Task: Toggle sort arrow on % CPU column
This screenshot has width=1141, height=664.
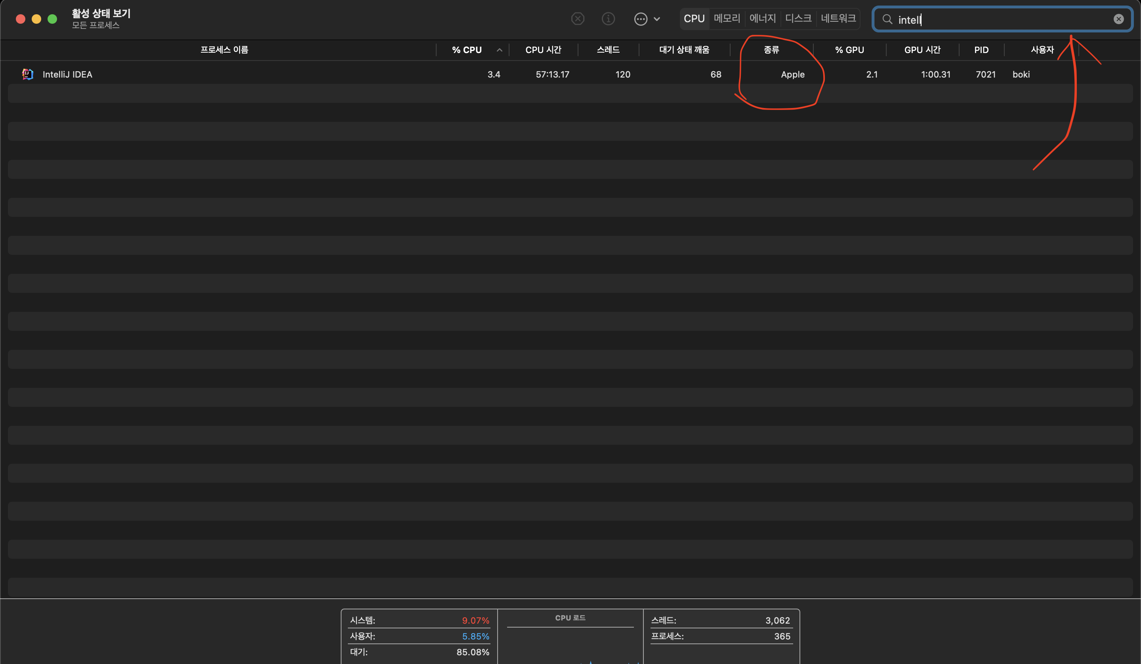Action: coord(499,50)
